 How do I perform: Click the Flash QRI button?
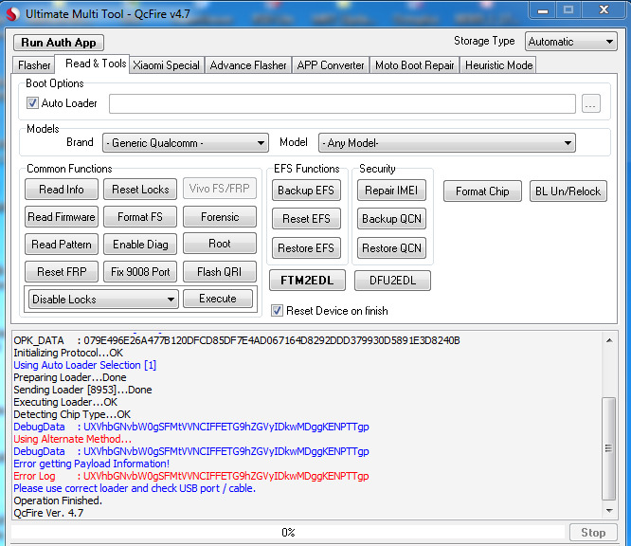coord(220,271)
